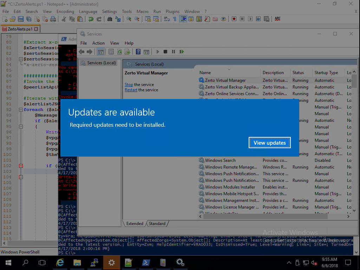Click Copy icon in Notepad++ toolbar

point(72,19)
